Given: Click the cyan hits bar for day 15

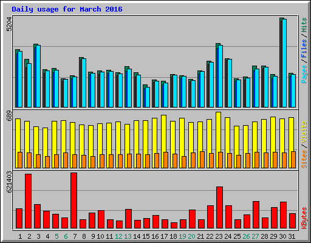Looking at the screenshot, I should point(148,97).
